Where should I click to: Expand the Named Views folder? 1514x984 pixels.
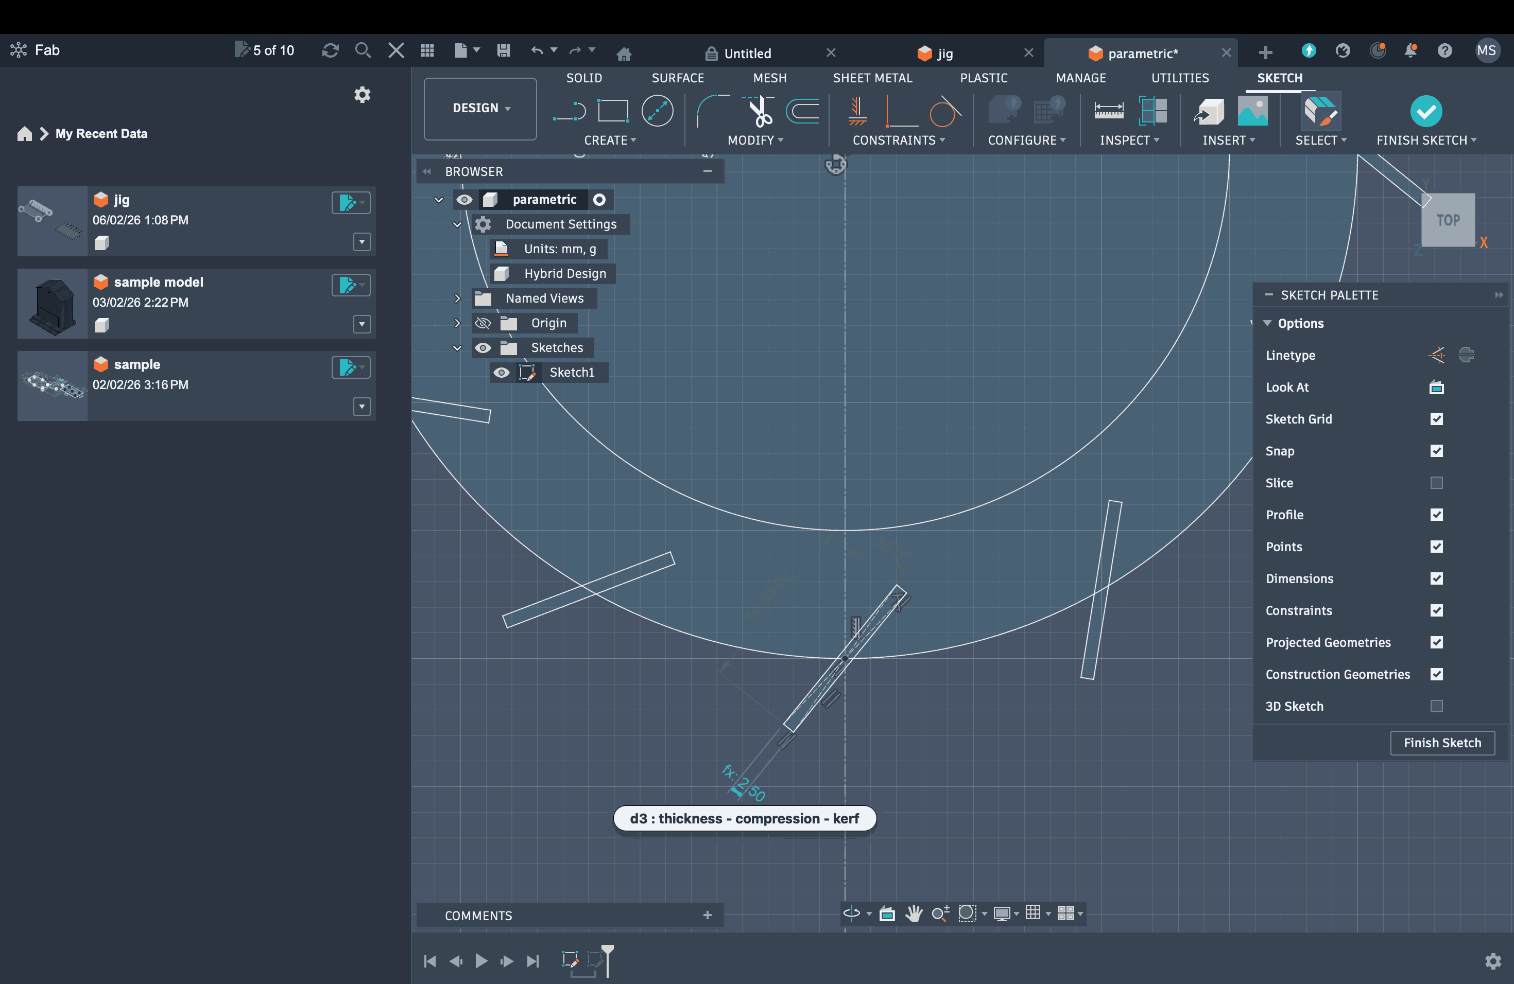tap(457, 298)
